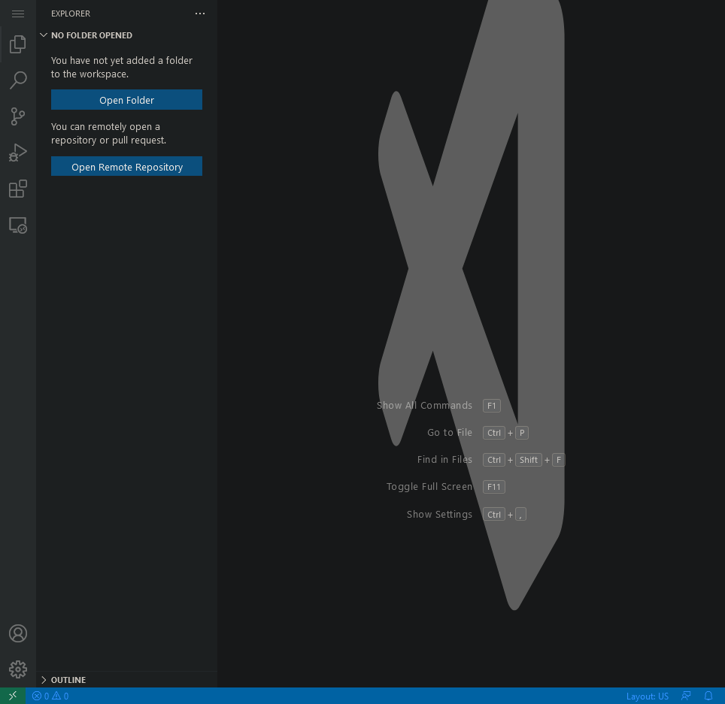The width and height of the screenshot is (725, 704).
Task: Open the Manage gear menu
Action: point(18,669)
